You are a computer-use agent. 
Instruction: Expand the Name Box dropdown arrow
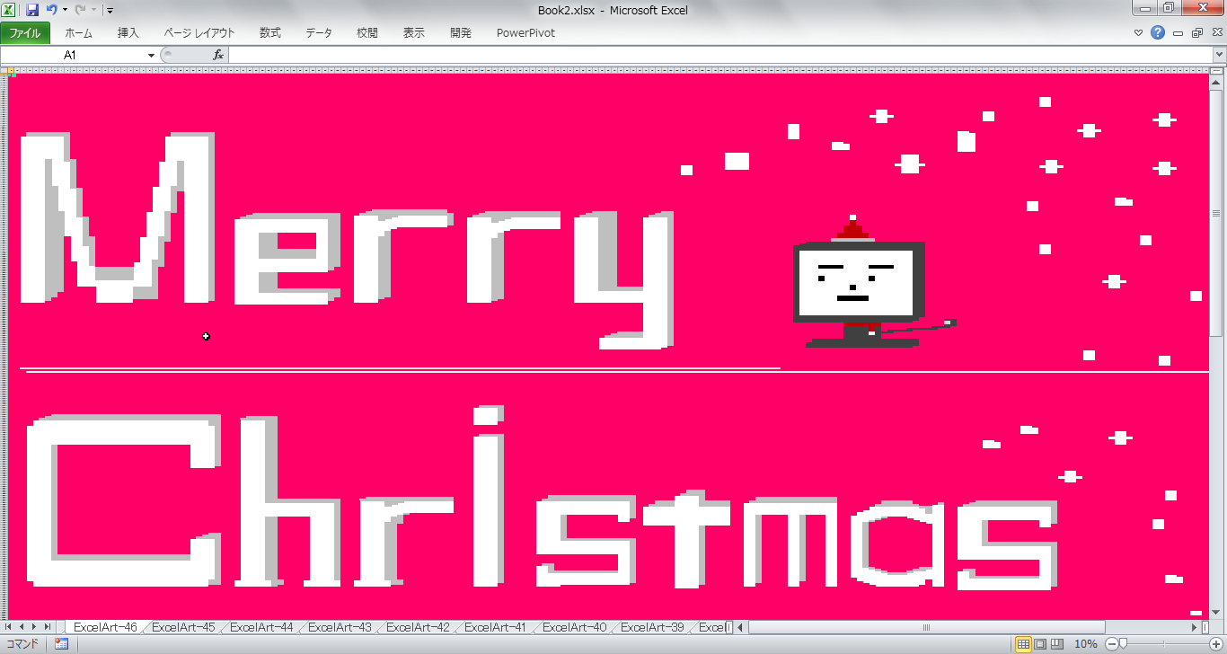[x=151, y=55]
